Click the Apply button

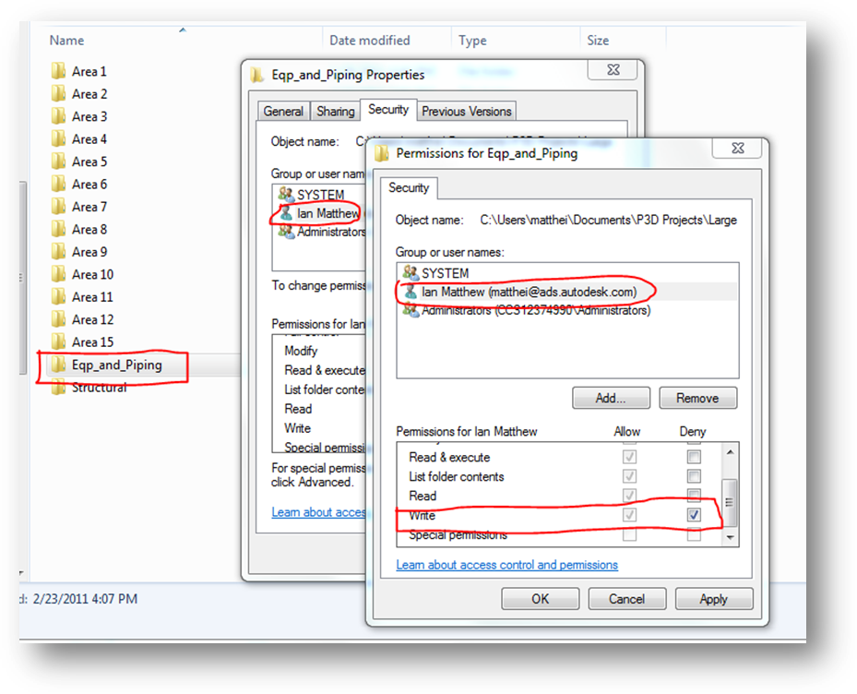point(714,599)
